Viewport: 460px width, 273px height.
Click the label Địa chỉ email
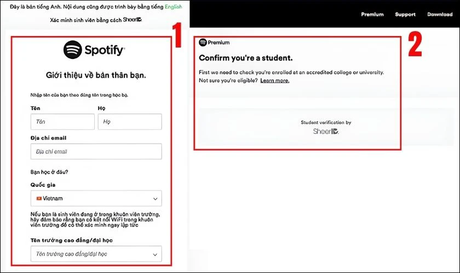pyautogui.click(x=48, y=138)
